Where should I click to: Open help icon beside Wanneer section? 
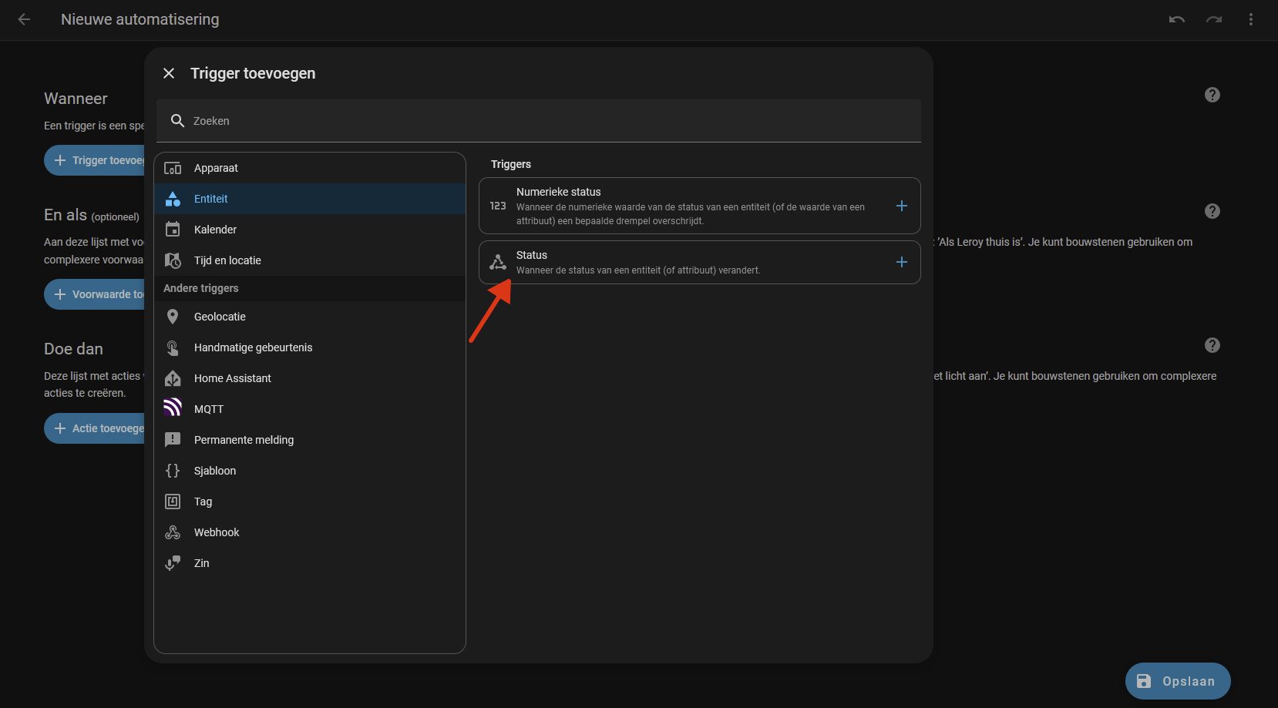click(x=1212, y=95)
